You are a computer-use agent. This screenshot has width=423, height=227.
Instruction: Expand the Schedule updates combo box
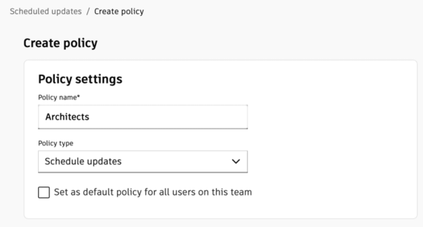click(143, 161)
